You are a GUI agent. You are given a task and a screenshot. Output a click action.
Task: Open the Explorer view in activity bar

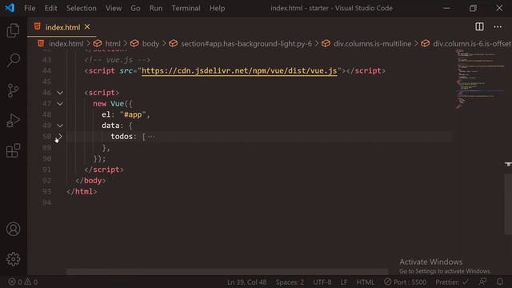13,30
